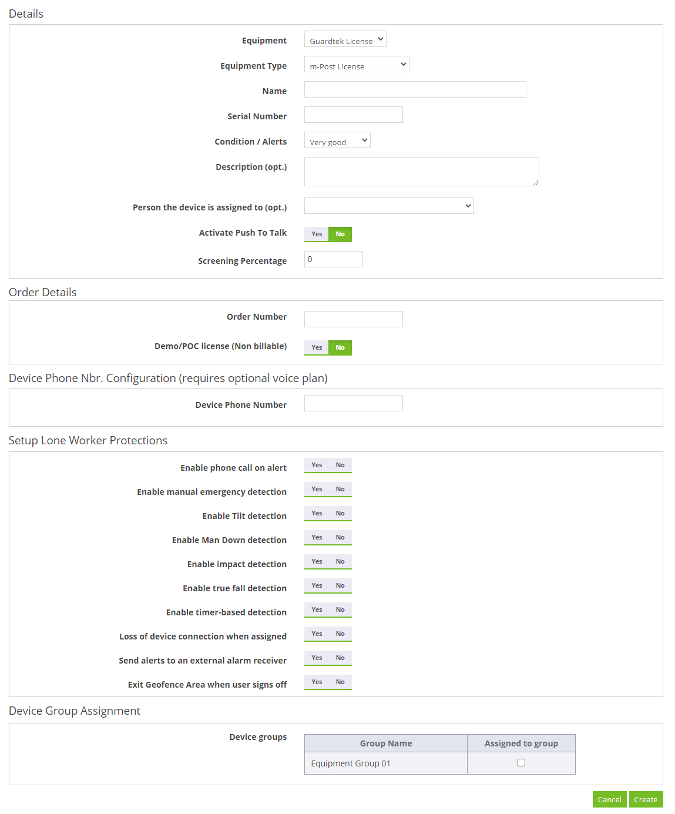The height and width of the screenshot is (814, 675).
Task: Enable Tilt detection
Action: (317, 513)
